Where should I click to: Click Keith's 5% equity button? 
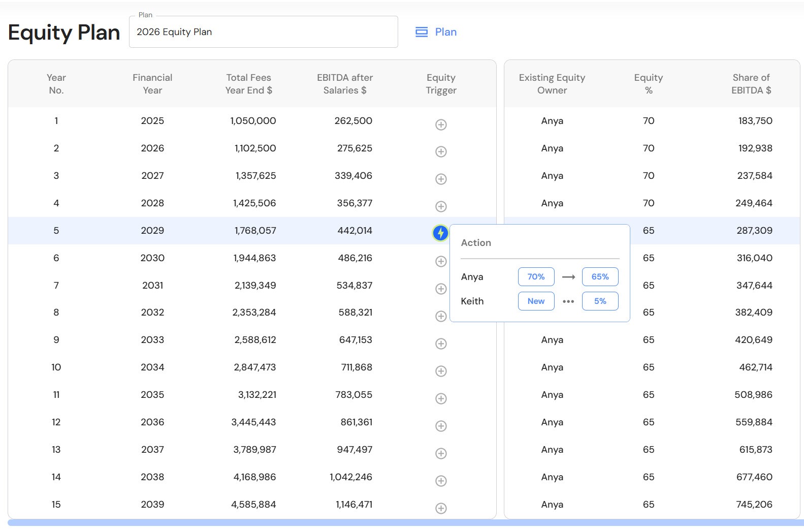pyautogui.click(x=600, y=301)
